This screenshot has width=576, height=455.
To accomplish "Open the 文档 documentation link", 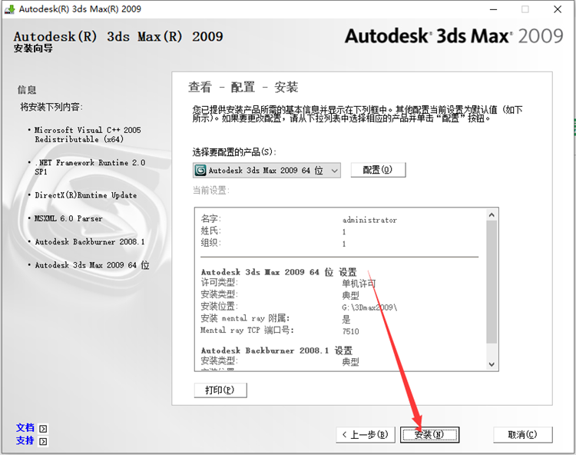I will [25, 428].
